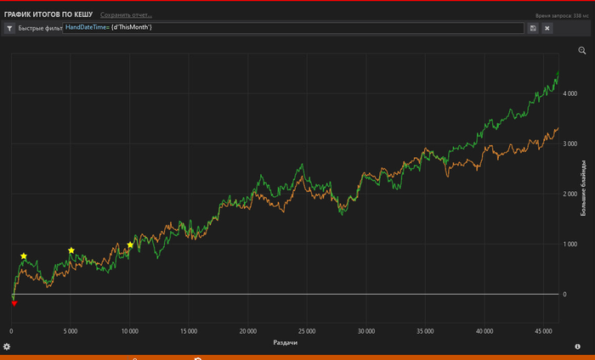Click the Быстрые фильтры label
The width and height of the screenshot is (595, 360).
(x=40, y=28)
